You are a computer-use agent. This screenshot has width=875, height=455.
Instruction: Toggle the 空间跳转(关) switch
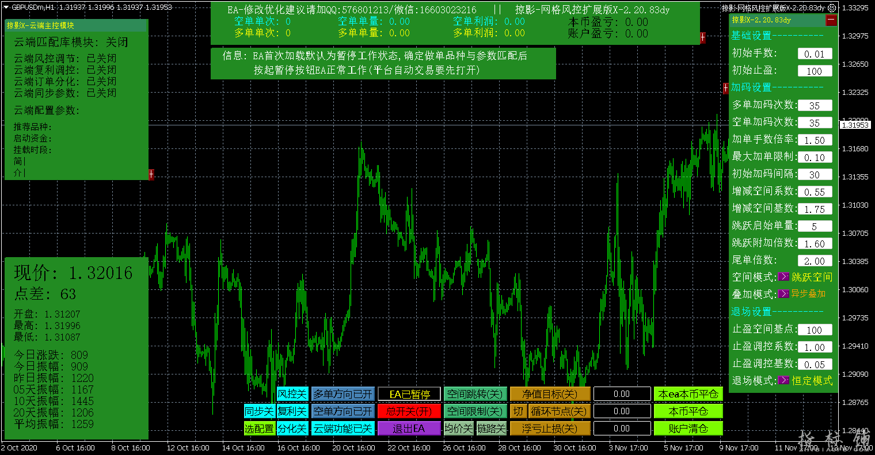coord(475,394)
